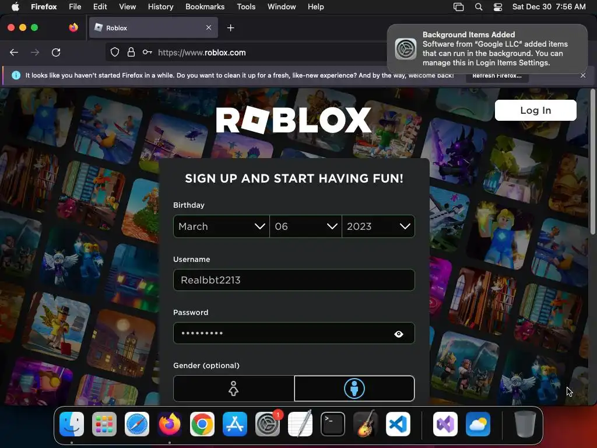The image size is (597, 448).
Task: Launch Visual Studio Code from the dock
Action: pyautogui.click(x=398, y=424)
